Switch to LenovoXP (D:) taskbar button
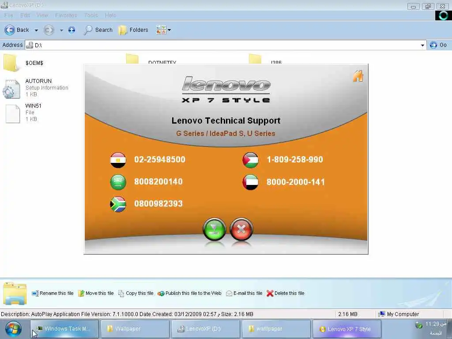 206,329
